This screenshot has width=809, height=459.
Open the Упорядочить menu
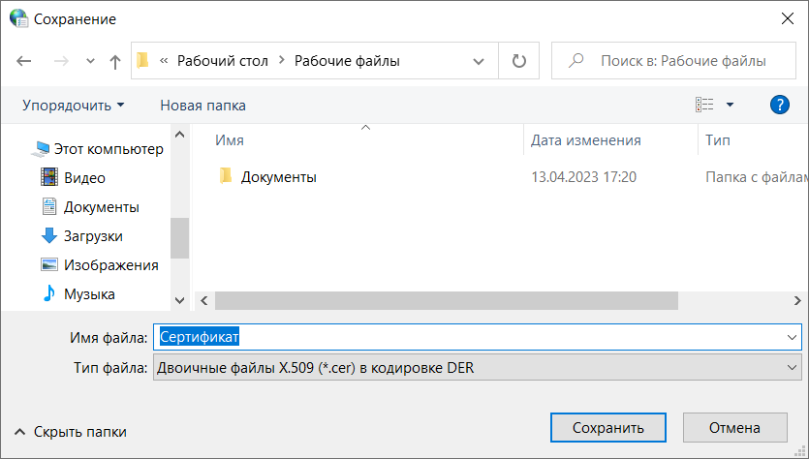click(74, 105)
